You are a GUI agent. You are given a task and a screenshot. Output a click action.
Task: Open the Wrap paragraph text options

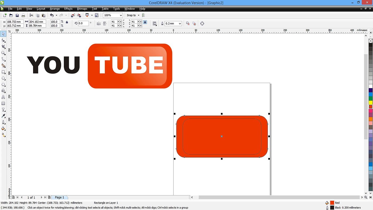155,24
